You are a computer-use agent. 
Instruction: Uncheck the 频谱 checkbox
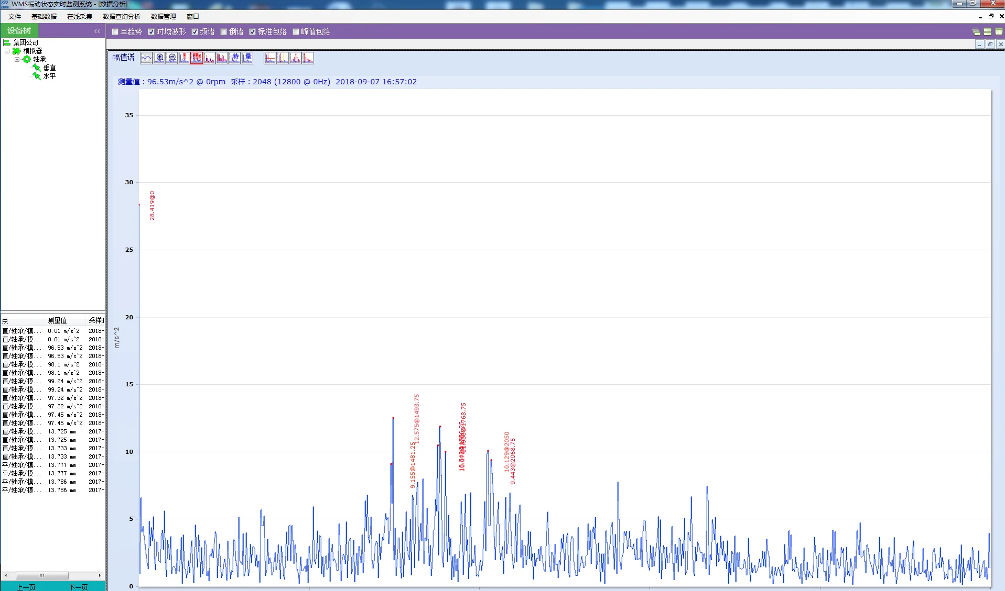pyautogui.click(x=195, y=32)
